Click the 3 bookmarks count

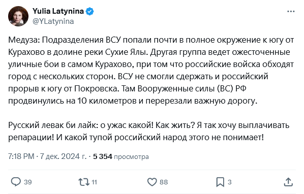click(230, 182)
